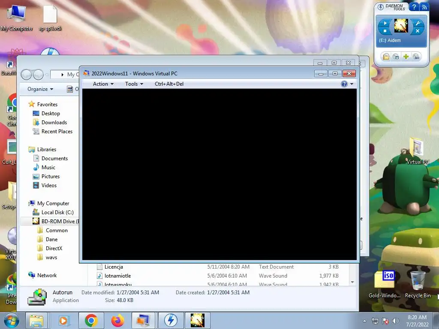Open the DirectX folder in tree

click(x=54, y=248)
